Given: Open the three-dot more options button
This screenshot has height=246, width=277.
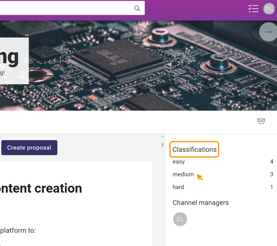Looking at the screenshot, I should 268,32.
